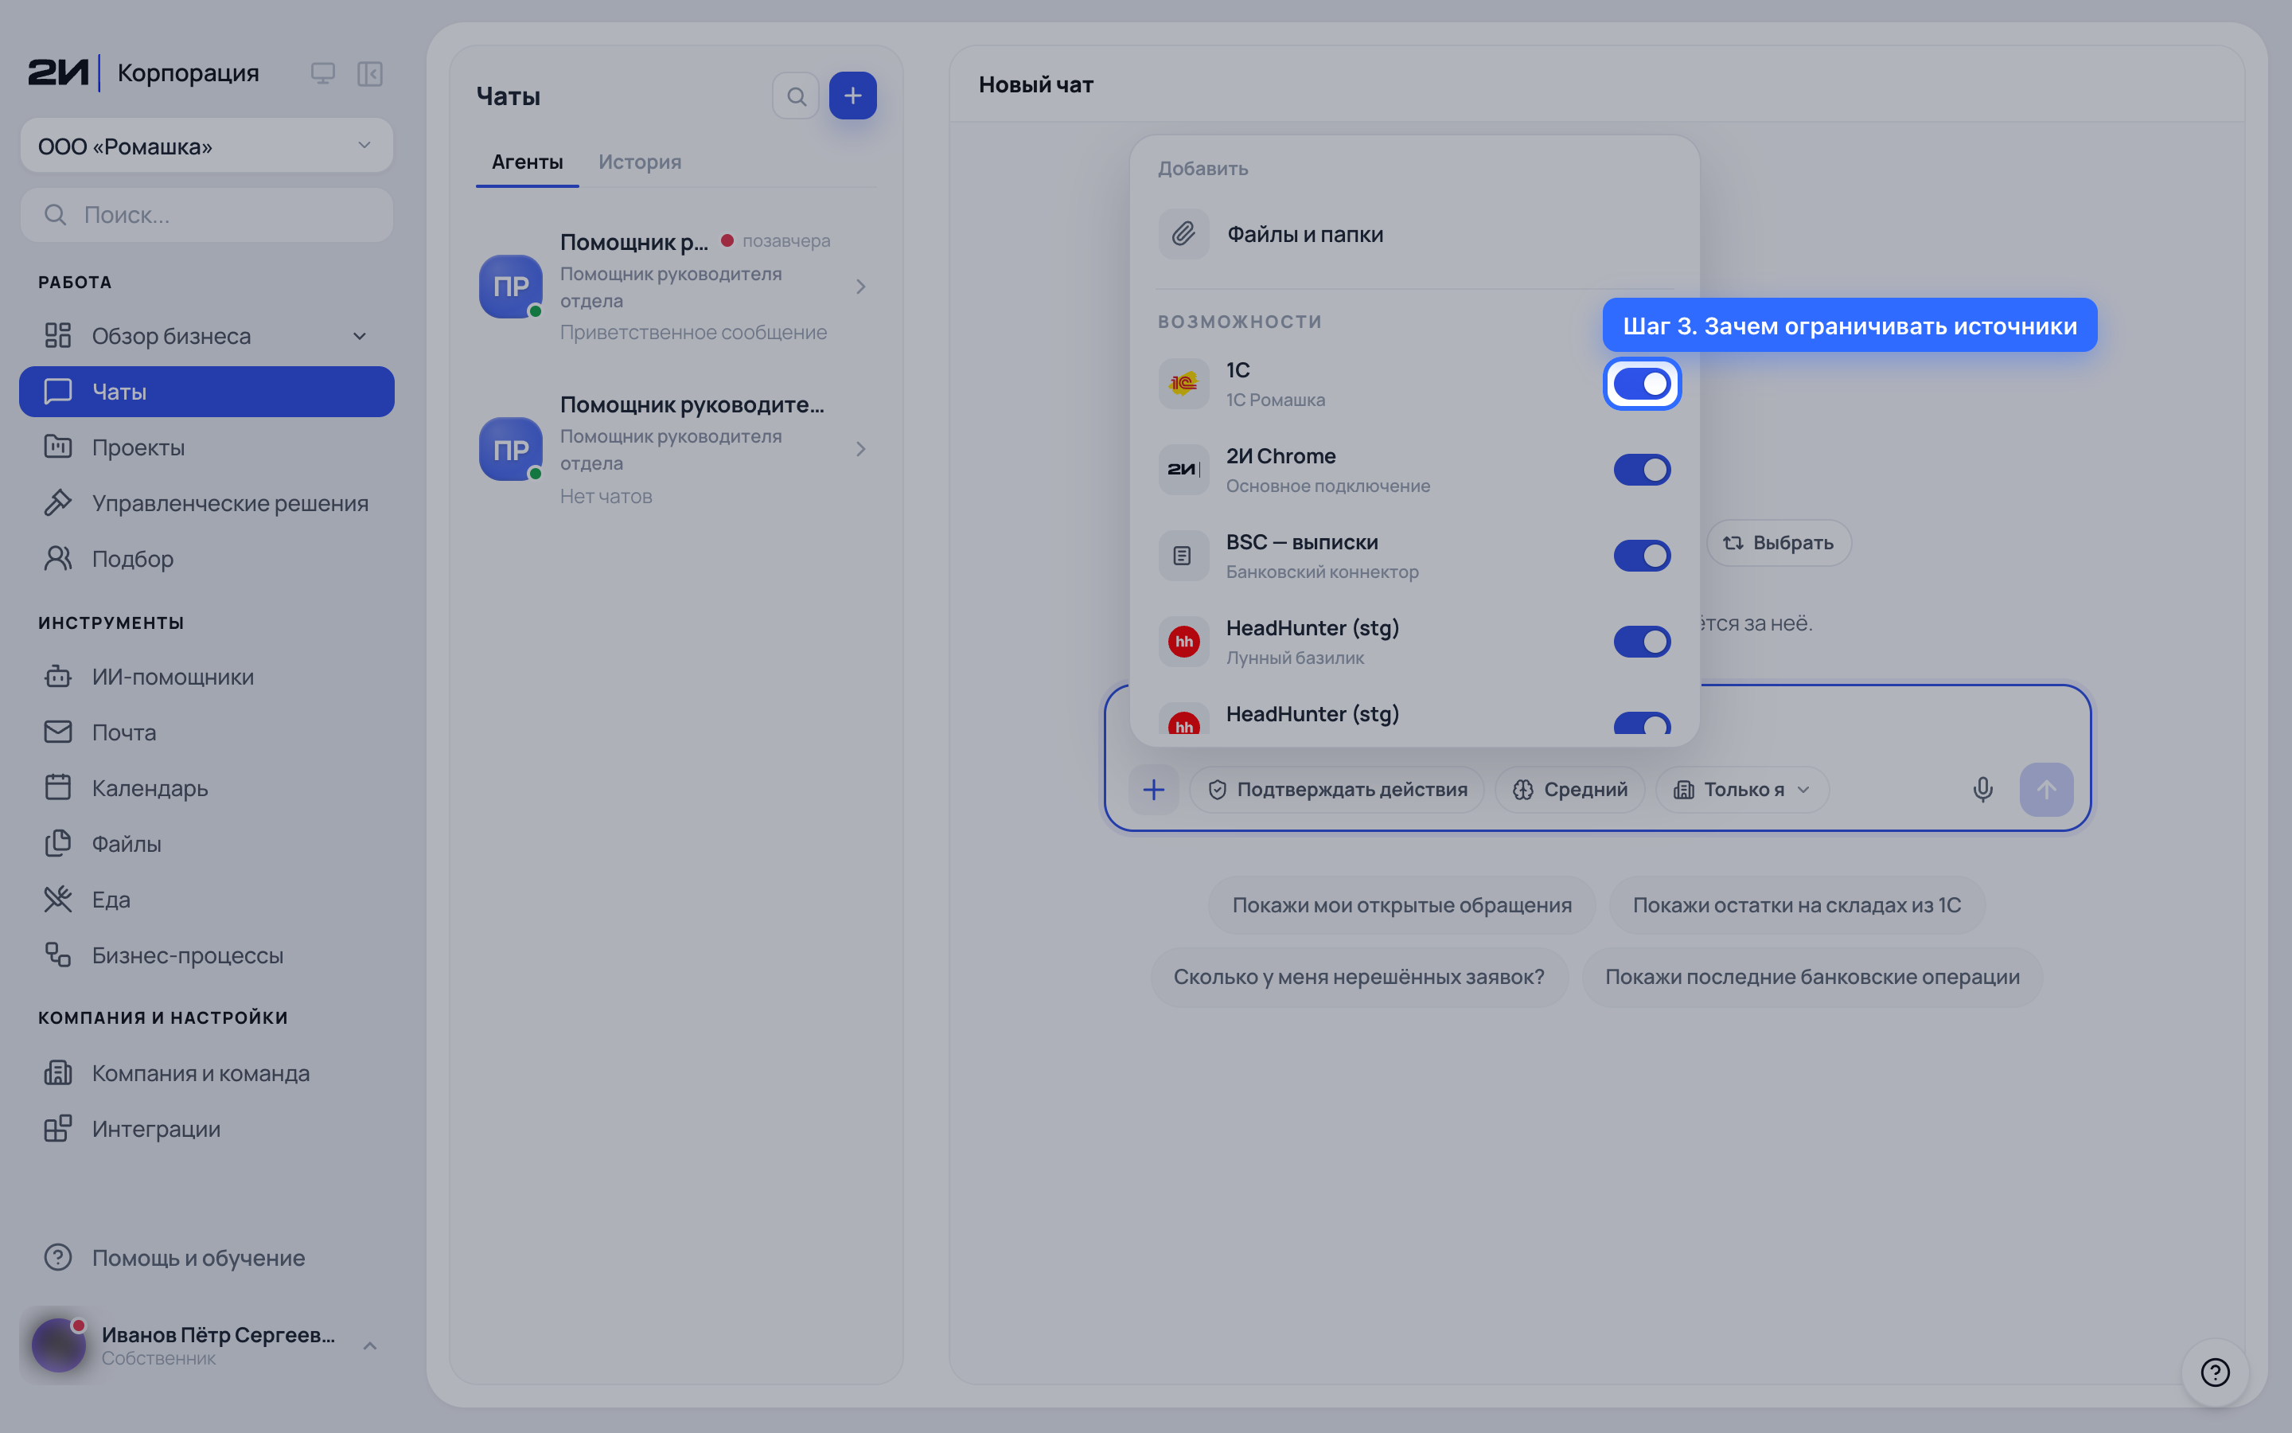This screenshot has height=1433, width=2292.
Task: Click suggestion Покажи мои открытые обращения
Action: coord(1401,905)
